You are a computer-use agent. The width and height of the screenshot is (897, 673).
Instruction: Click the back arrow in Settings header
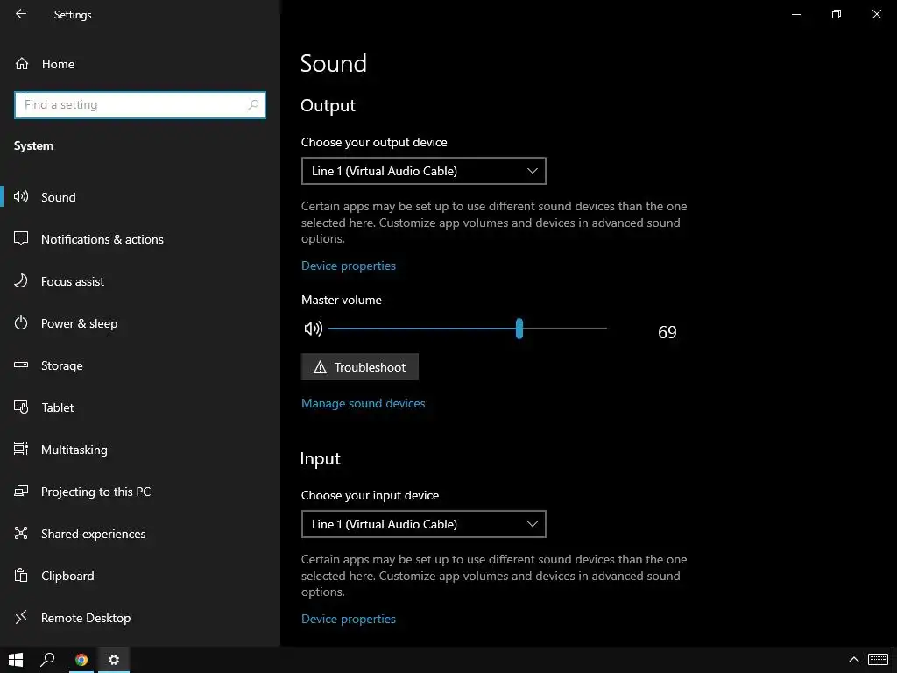[21, 14]
